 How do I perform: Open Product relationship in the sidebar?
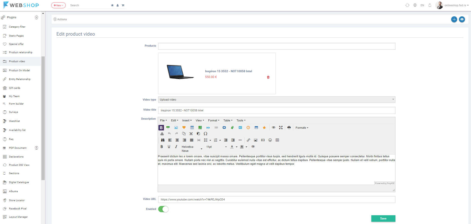(21, 52)
